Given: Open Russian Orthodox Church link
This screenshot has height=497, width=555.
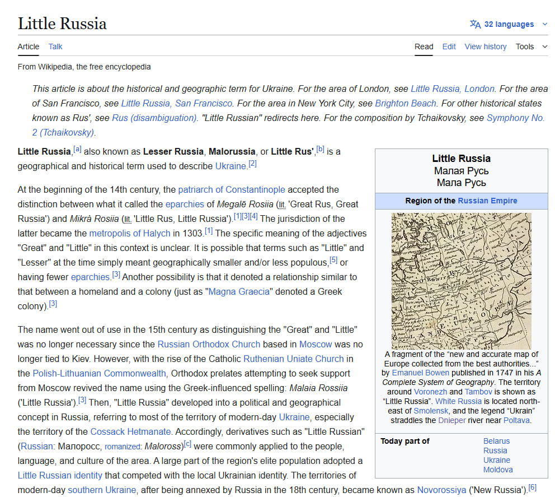Looking at the screenshot, I should click(x=209, y=344).
